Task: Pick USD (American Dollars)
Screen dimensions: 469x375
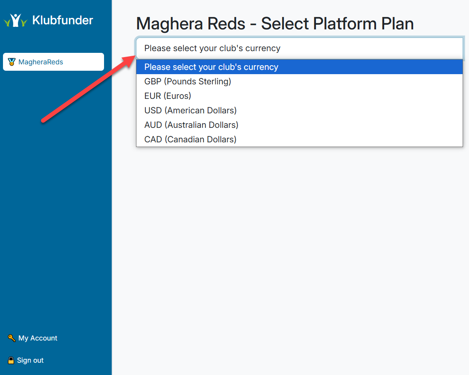Action: point(190,110)
